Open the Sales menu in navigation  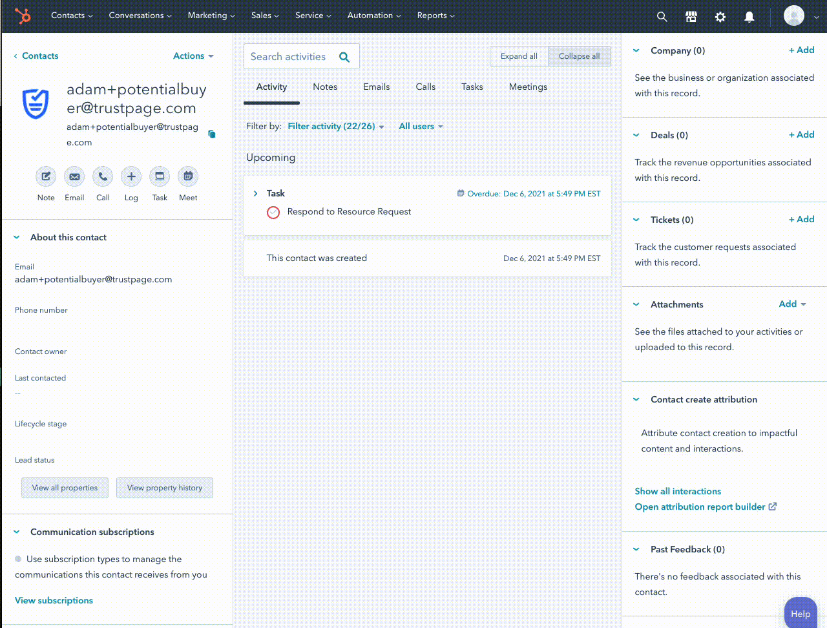click(x=265, y=16)
